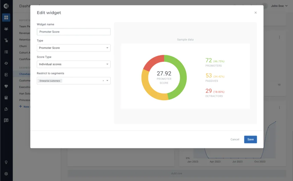This screenshot has width=293, height=181.
Task: Click the lightbulb icon in the sidebar
Action: [x=6, y=162]
